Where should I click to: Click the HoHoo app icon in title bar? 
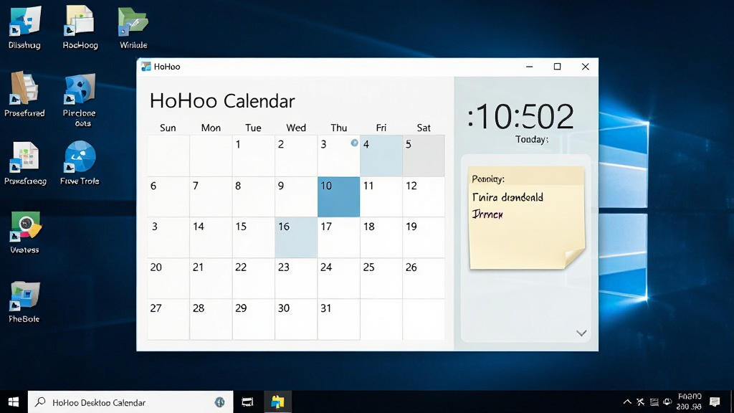146,67
